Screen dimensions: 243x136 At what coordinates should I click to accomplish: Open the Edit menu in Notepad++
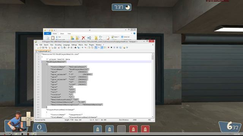(41, 45)
